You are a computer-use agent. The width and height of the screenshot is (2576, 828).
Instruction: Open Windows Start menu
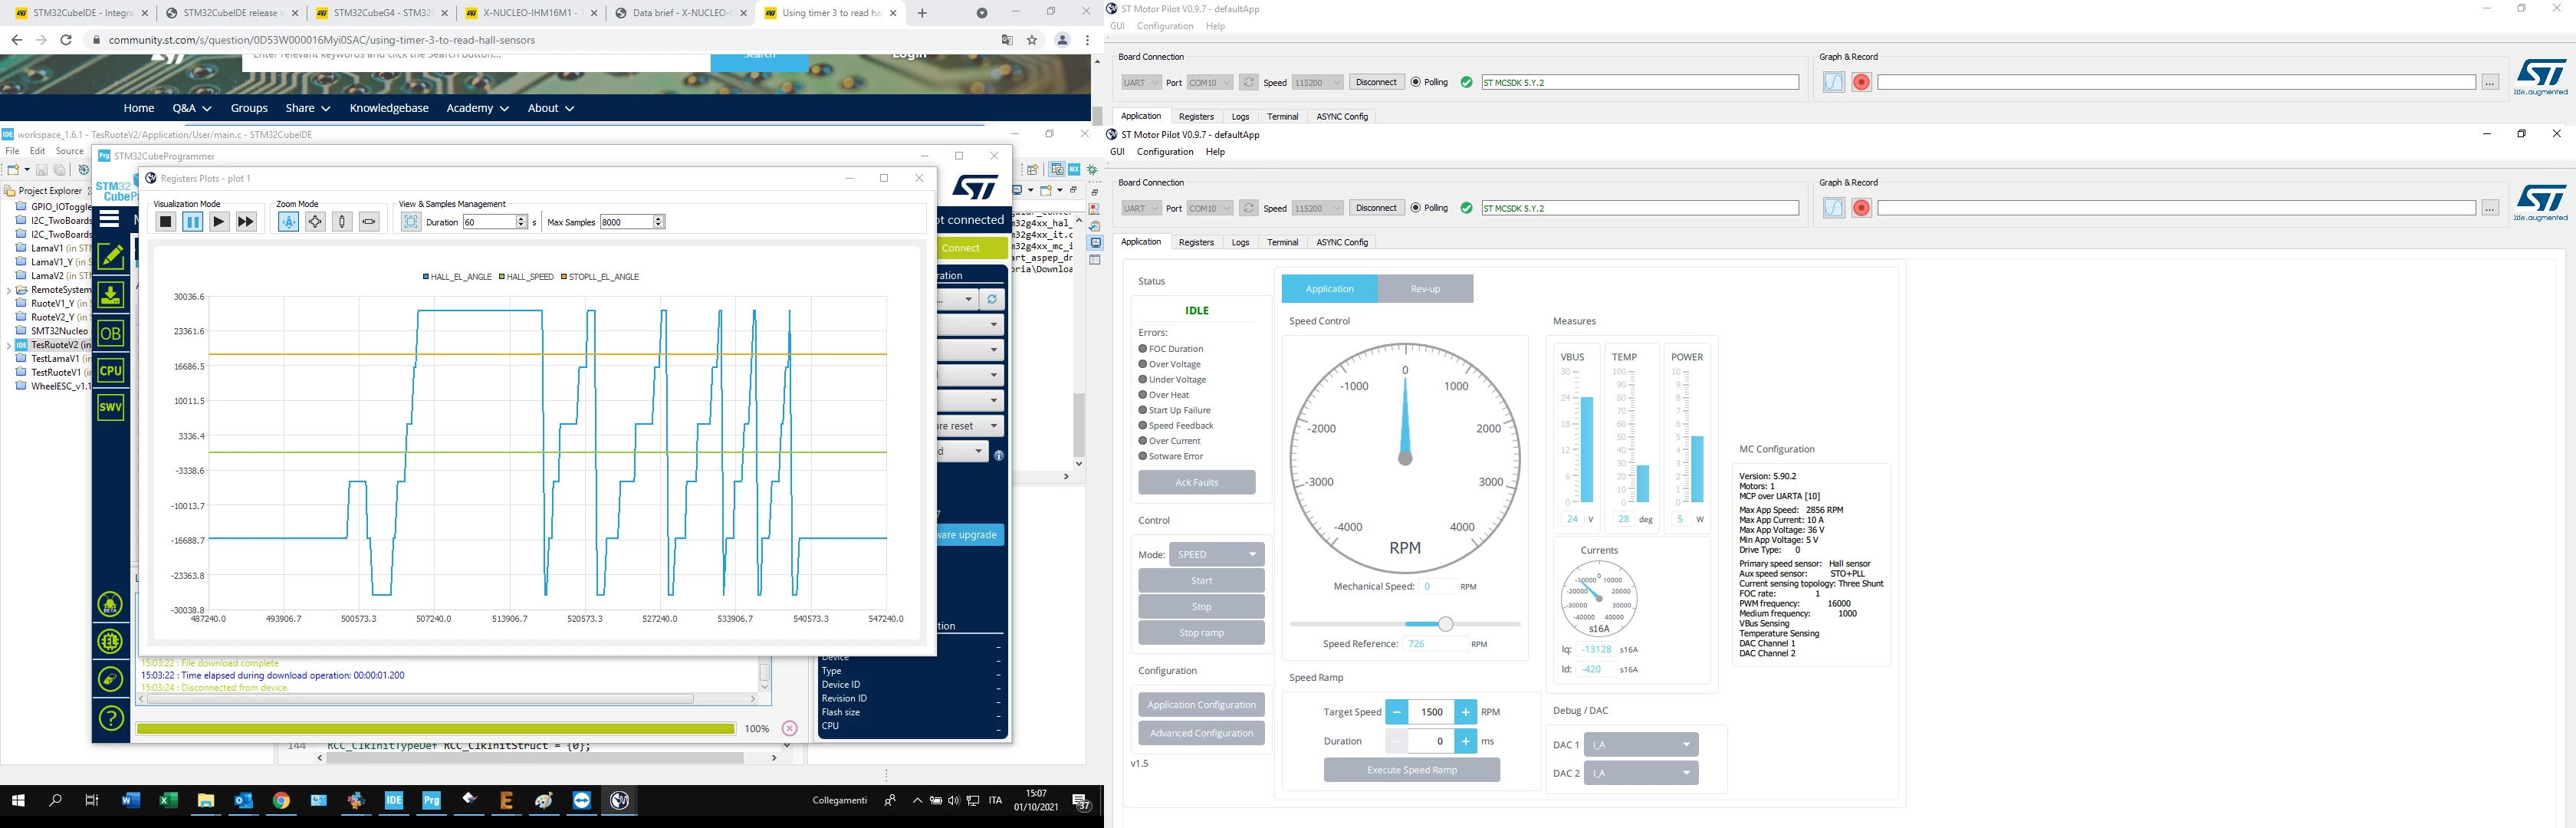[18, 800]
